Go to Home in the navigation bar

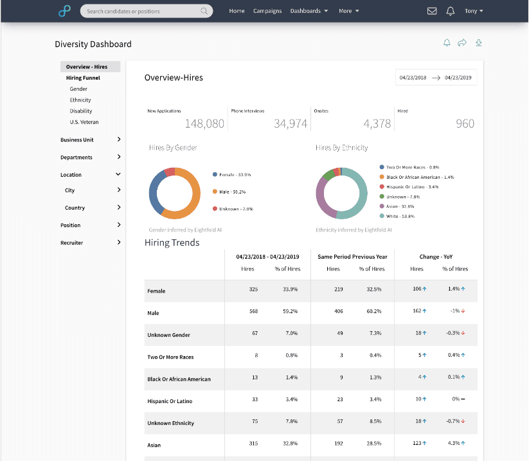pyautogui.click(x=237, y=11)
